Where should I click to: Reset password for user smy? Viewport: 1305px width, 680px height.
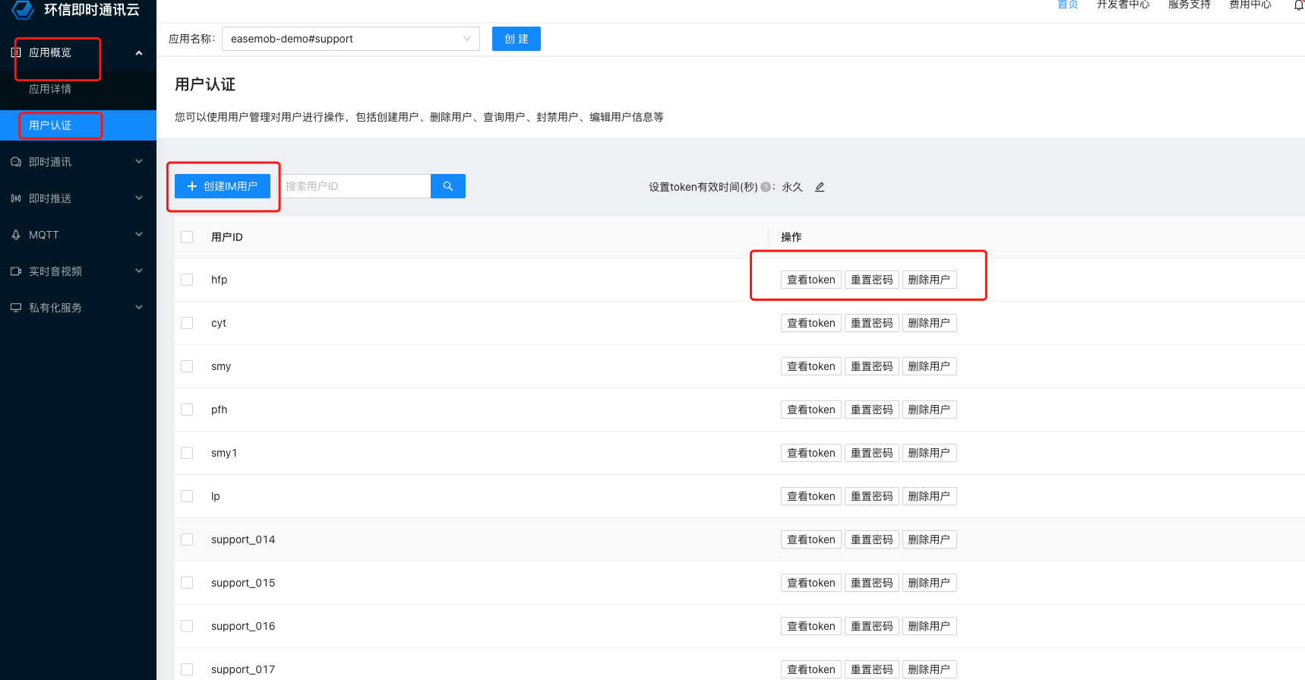(x=872, y=366)
